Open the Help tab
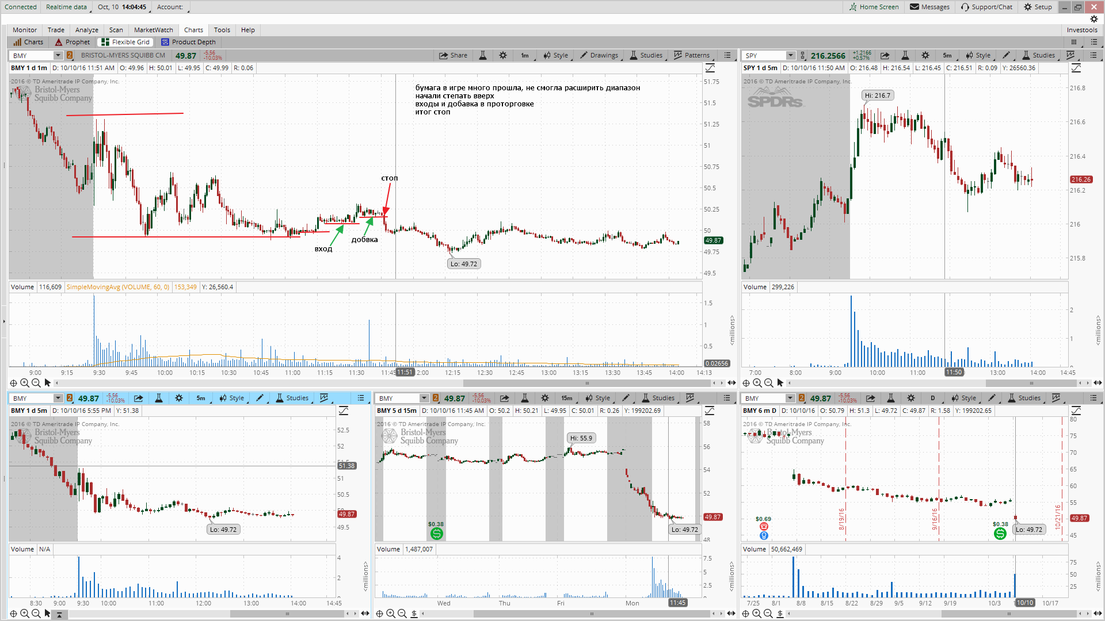This screenshot has width=1105, height=621. pyautogui.click(x=248, y=30)
